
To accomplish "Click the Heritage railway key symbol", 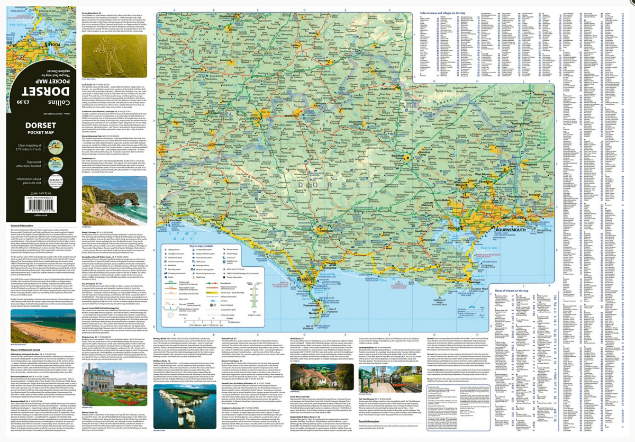I will pos(194,265).
